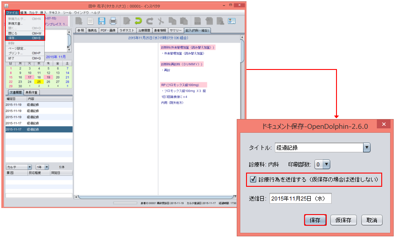Choose 新規文書... in the File menu
Viewport: 399px width, 239px height.
25,23
